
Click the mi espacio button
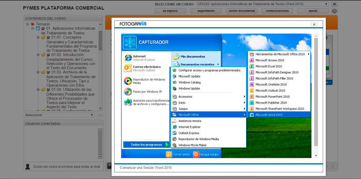coord(170,11)
